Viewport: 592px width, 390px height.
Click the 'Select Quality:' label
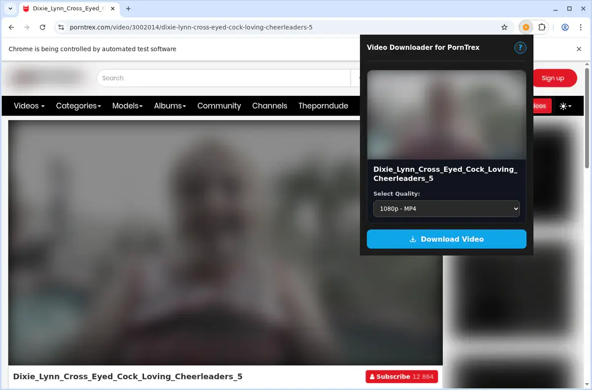397,194
